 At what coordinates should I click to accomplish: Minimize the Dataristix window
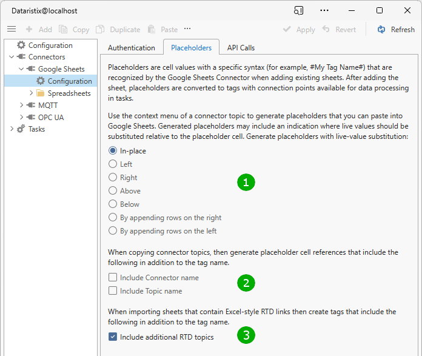tap(352, 10)
